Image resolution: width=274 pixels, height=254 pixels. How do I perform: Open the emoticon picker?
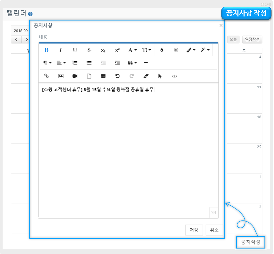(176, 50)
